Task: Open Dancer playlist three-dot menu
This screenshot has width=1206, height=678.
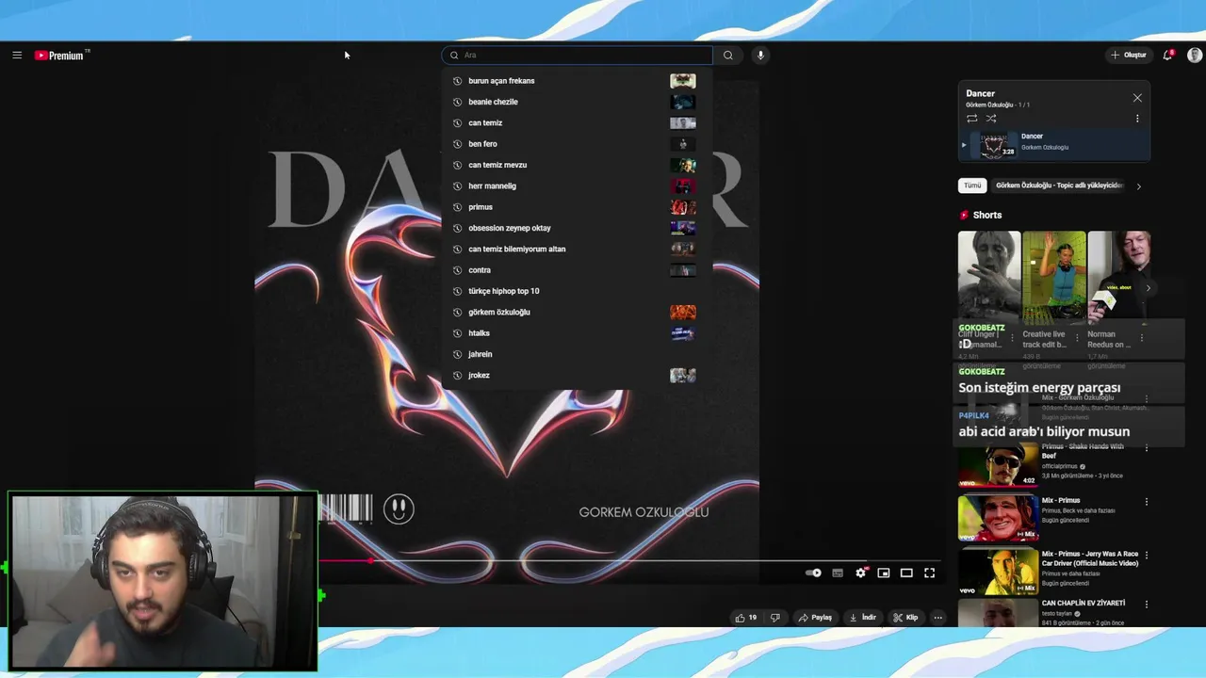Action: (1137, 119)
